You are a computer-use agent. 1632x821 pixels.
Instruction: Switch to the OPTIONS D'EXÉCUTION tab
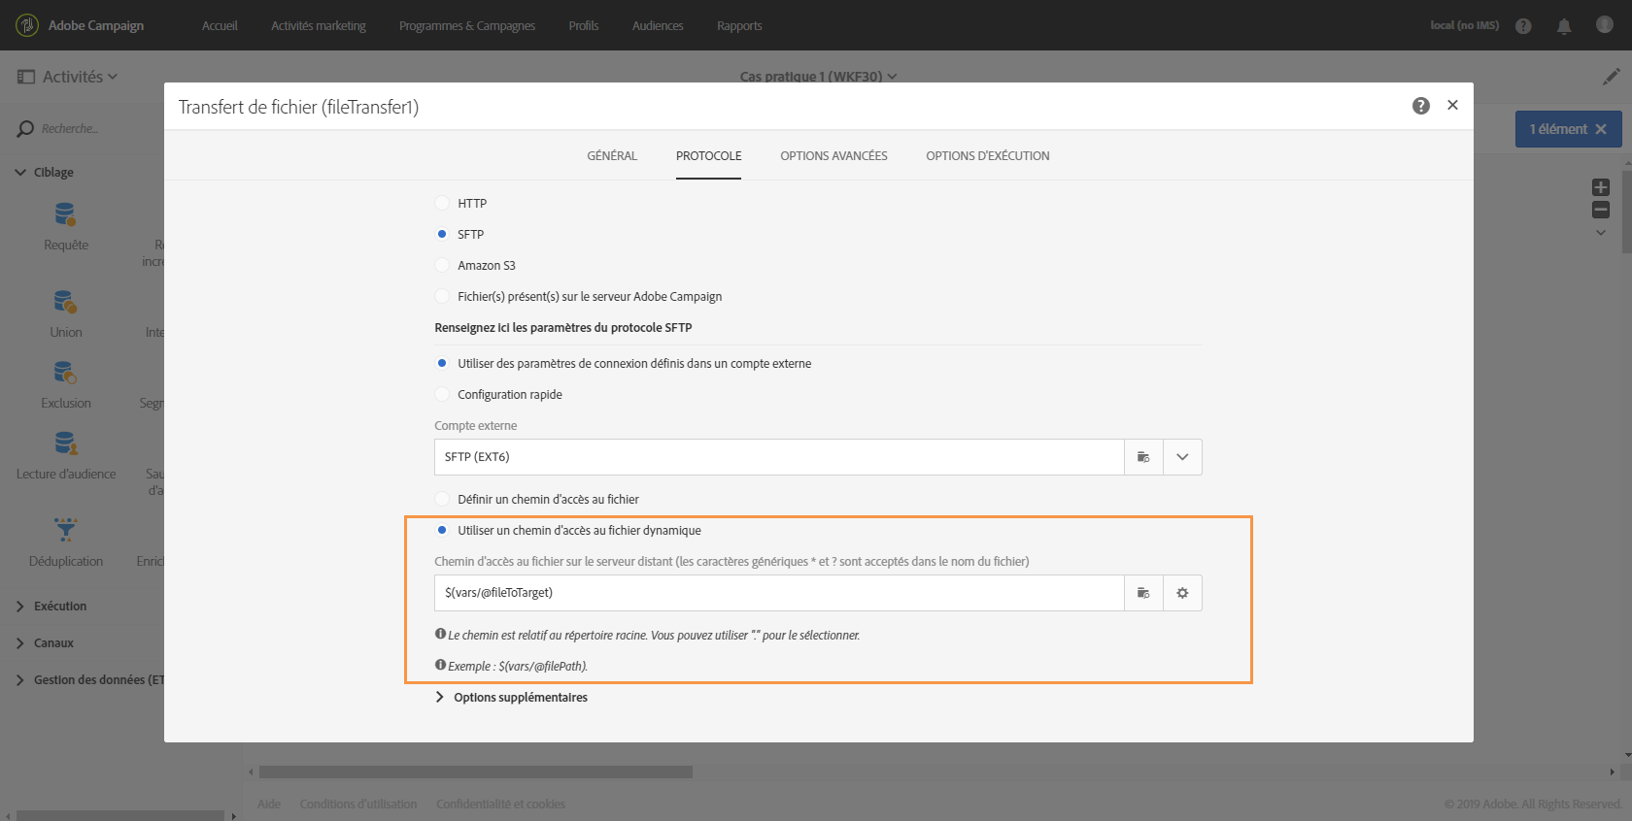click(x=988, y=155)
